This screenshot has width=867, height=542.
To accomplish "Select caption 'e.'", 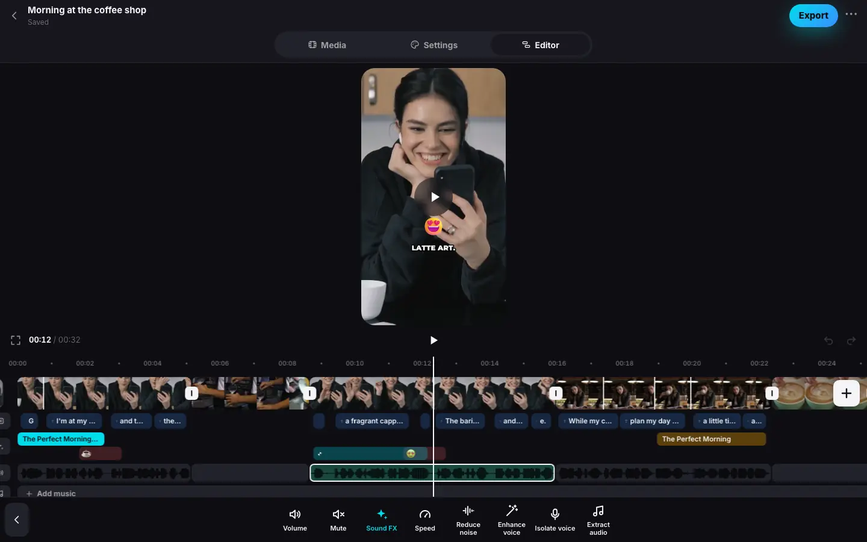I will pyautogui.click(x=542, y=421).
